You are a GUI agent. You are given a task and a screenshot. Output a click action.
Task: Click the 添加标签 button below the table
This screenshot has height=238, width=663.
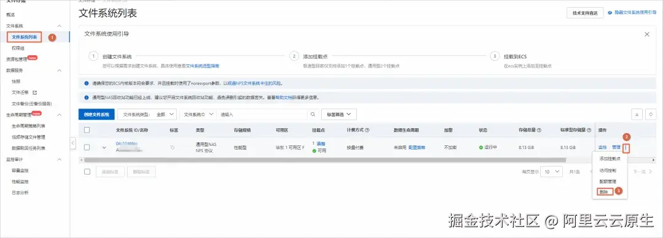click(x=110, y=172)
